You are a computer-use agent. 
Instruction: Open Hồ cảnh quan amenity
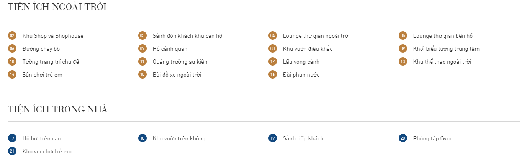(170, 49)
